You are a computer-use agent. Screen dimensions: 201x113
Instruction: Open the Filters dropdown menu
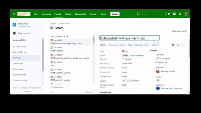coord(69,14)
